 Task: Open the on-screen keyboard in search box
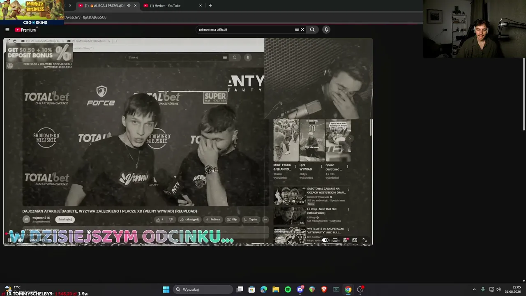click(x=297, y=30)
